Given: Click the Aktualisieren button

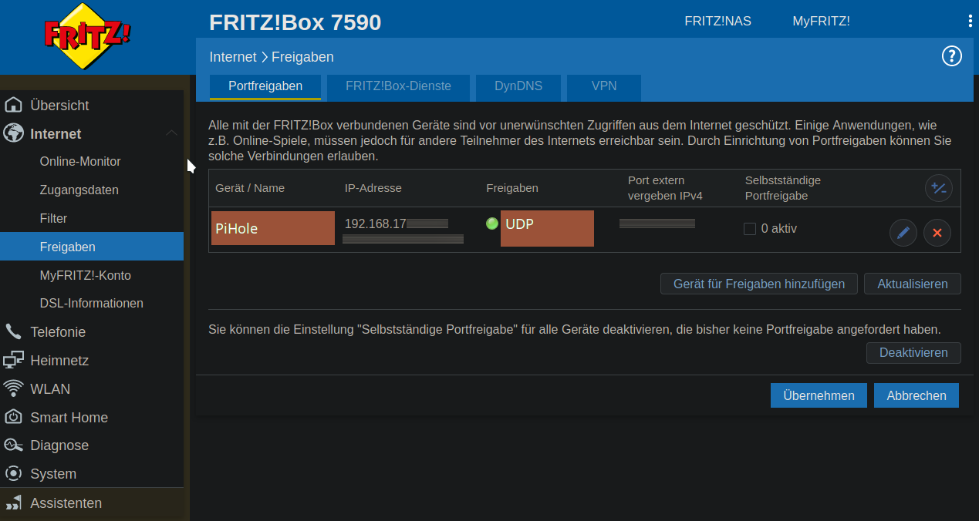Looking at the screenshot, I should point(913,284).
